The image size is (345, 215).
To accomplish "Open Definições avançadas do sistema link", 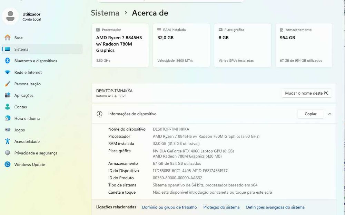I will click(275, 207).
